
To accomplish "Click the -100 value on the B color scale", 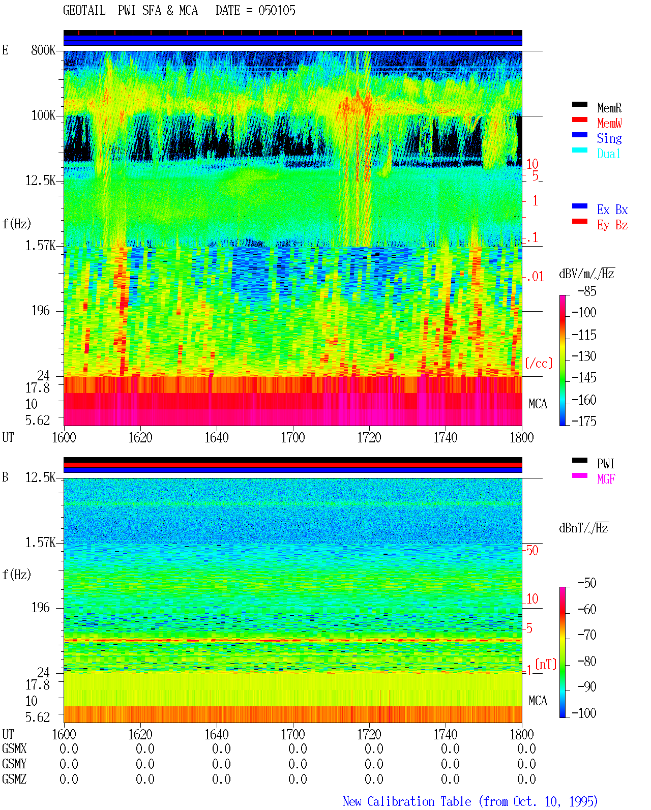I will point(584,713).
